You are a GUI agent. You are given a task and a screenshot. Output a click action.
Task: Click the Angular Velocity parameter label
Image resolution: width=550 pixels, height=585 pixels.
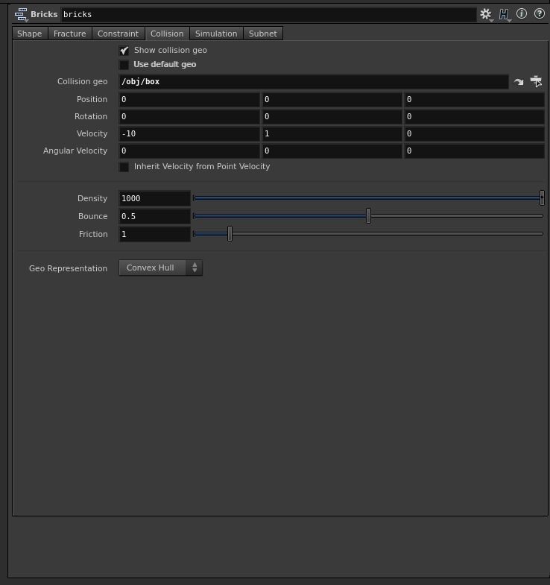[x=75, y=151]
